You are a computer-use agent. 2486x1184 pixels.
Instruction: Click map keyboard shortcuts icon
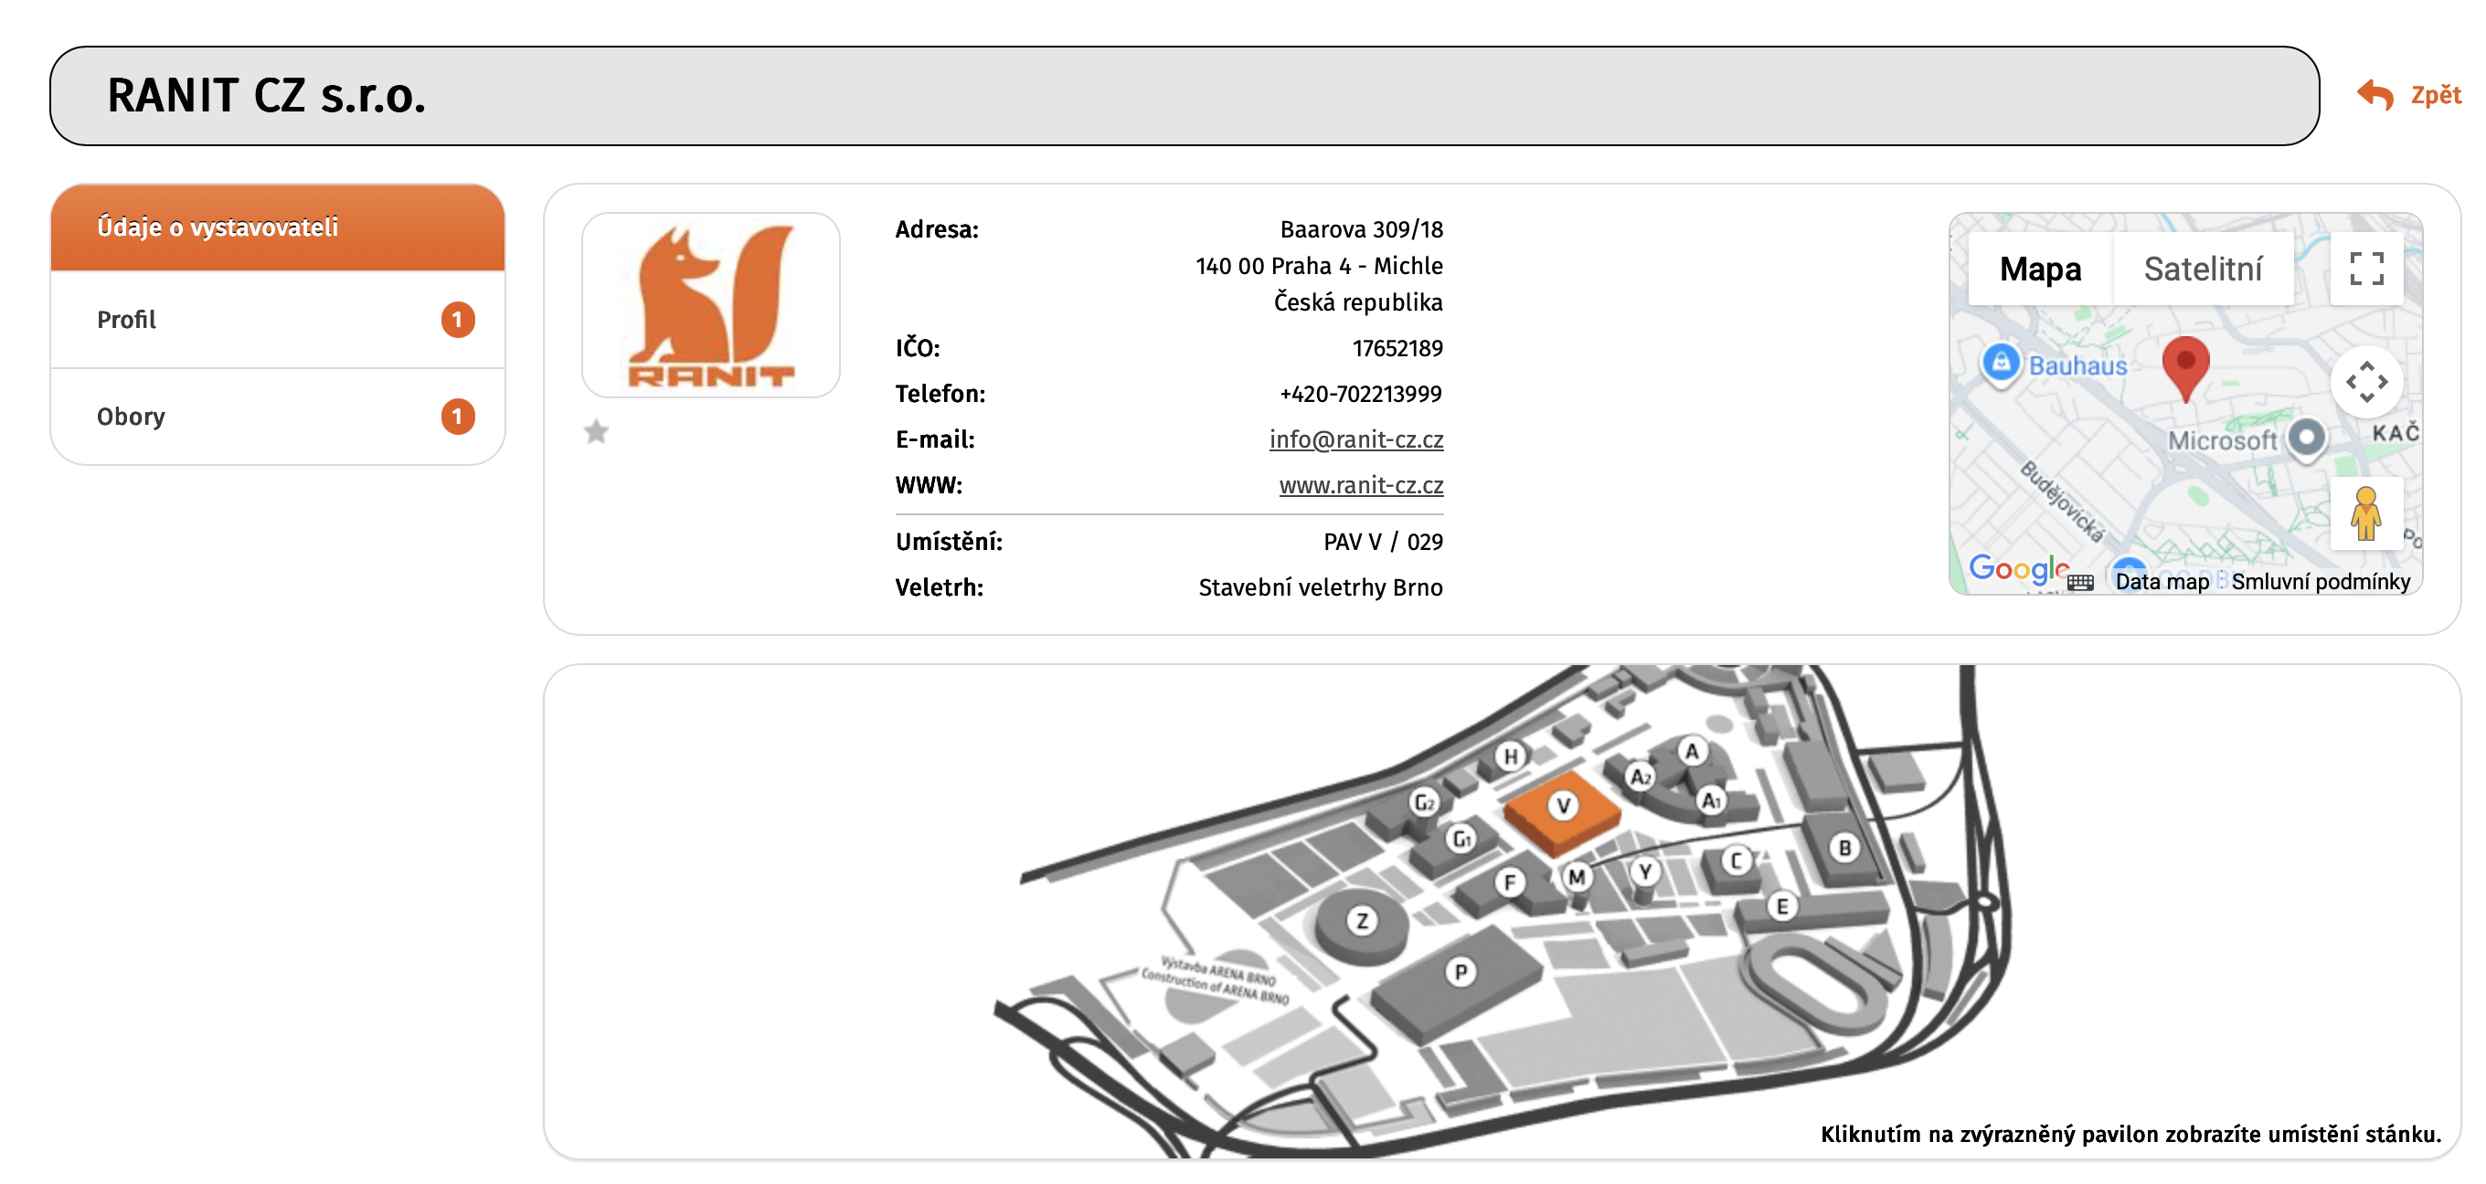[x=2081, y=582]
